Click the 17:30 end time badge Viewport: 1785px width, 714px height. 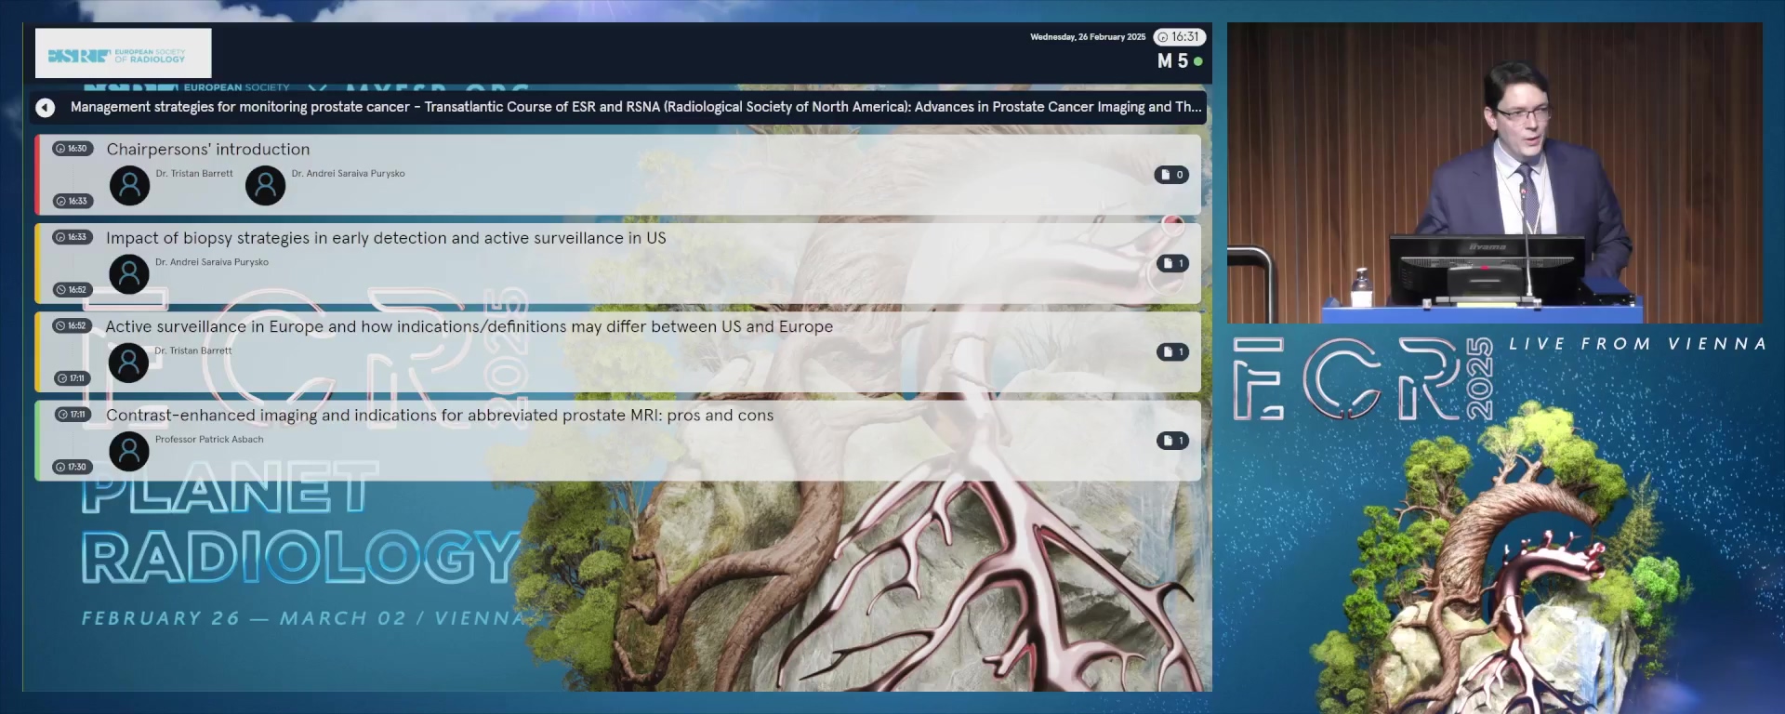[73, 467]
